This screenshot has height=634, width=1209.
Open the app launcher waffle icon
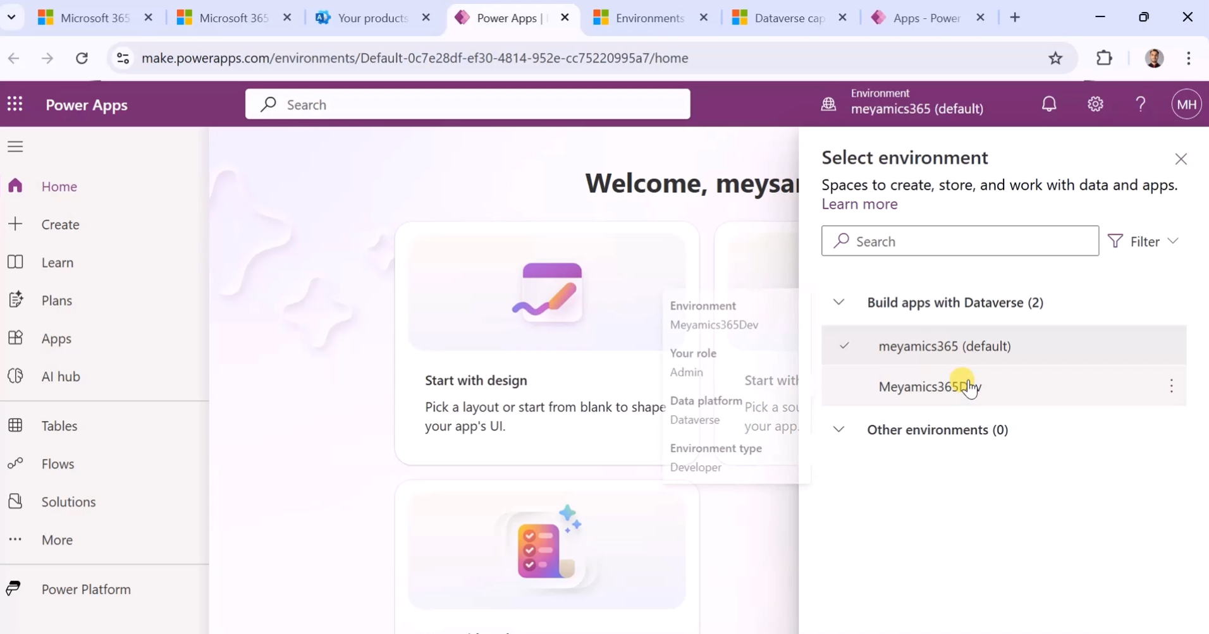15,104
